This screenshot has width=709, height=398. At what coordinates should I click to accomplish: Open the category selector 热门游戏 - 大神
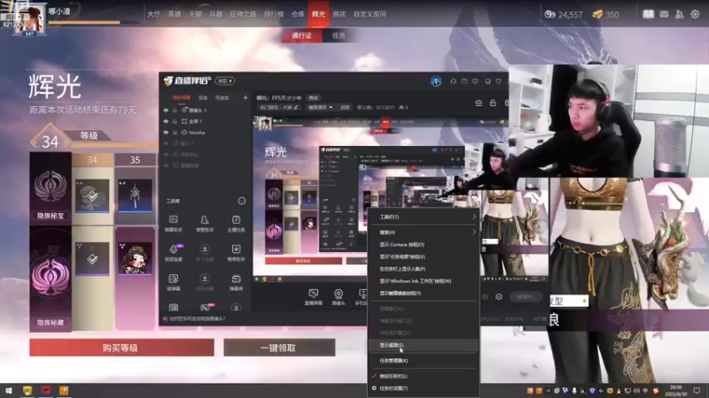click(x=279, y=107)
